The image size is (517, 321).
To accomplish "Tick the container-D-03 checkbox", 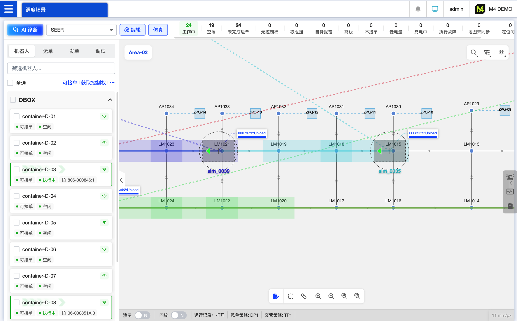I will [17, 169].
